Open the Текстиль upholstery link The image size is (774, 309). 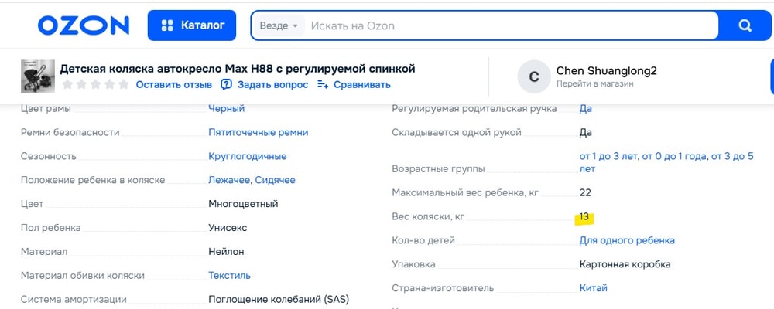coord(230,276)
